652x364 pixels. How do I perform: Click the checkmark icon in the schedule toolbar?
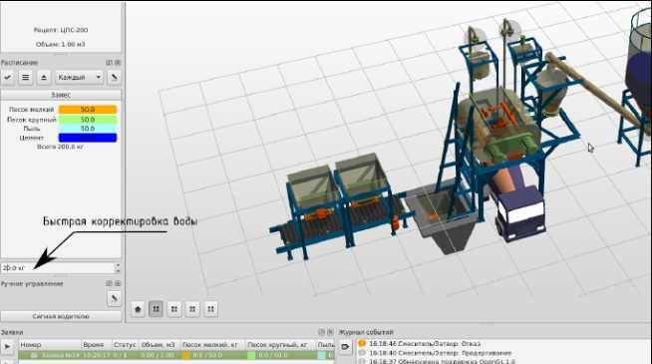pyautogui.click(x=8, y=77)
